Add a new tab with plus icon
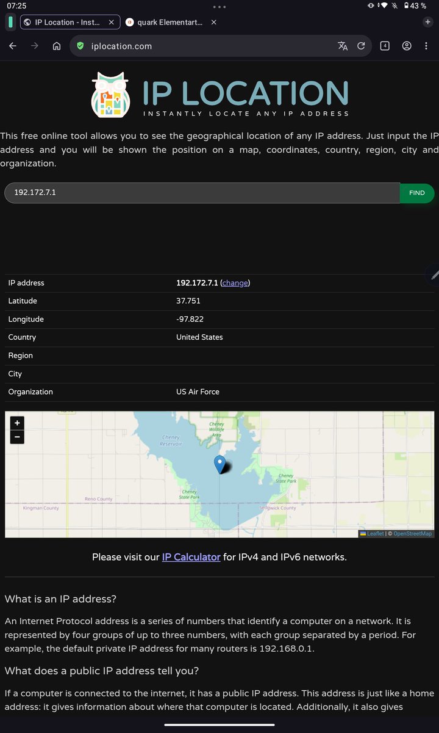Viewport: 439px width, 733px height. tap(427, 22)
